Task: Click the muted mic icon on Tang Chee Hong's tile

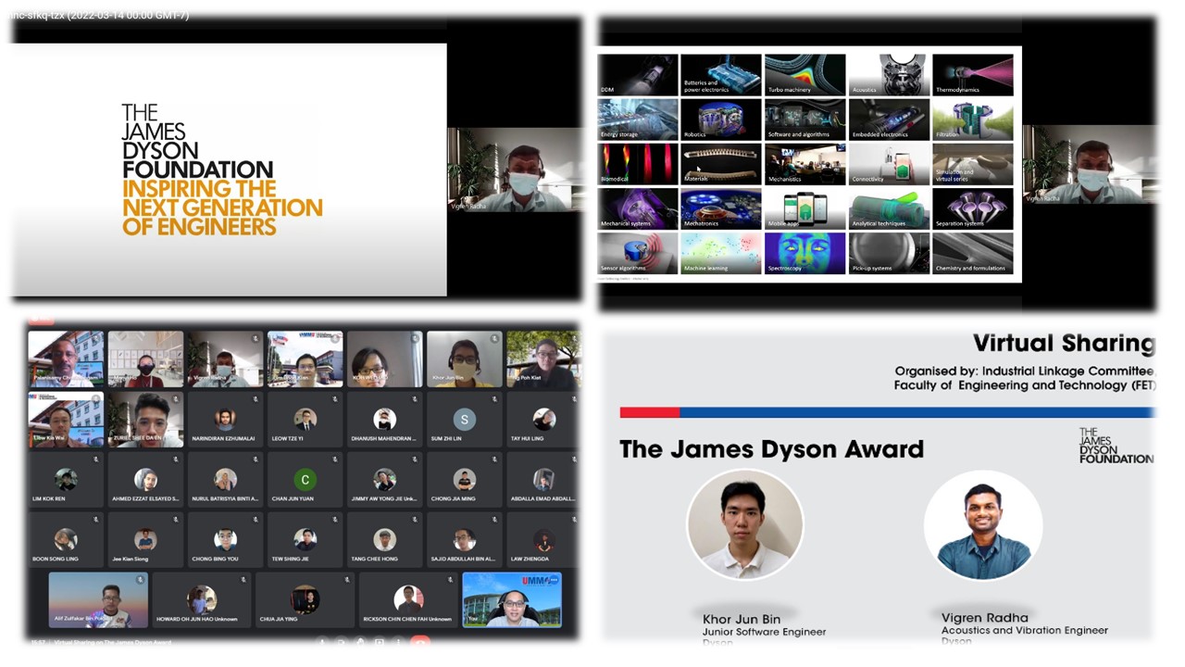Action: point(415,520)
